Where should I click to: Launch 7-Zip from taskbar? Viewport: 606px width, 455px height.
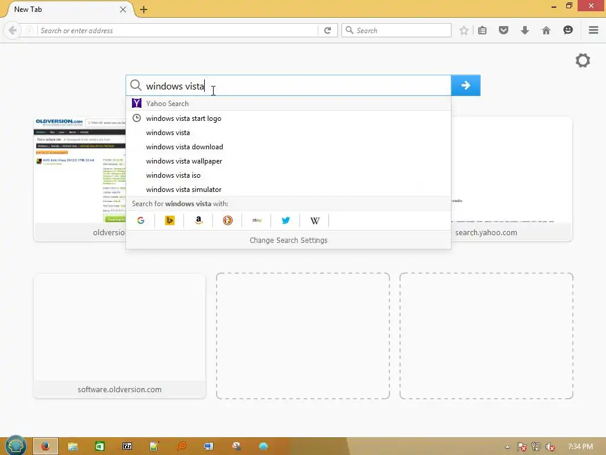click(x=127, y=446)
